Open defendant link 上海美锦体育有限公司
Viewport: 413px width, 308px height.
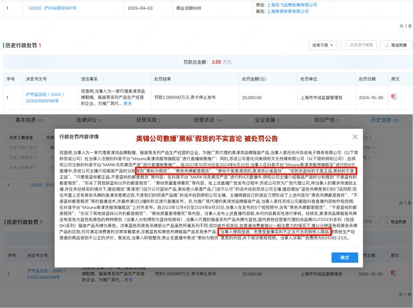coord(288,12)
